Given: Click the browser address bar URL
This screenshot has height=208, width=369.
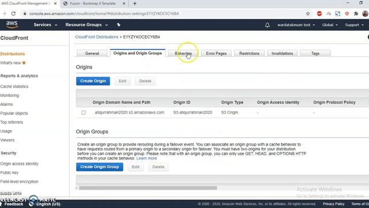Looking at the screenshot, I should (104, 14).
